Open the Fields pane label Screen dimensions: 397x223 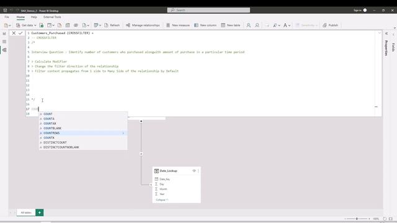coord(393,47)
